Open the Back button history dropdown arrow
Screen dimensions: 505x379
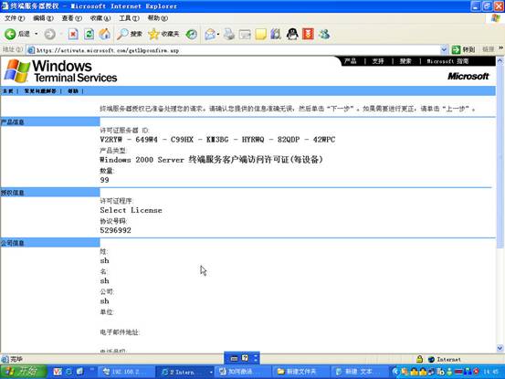coord(37,34)
